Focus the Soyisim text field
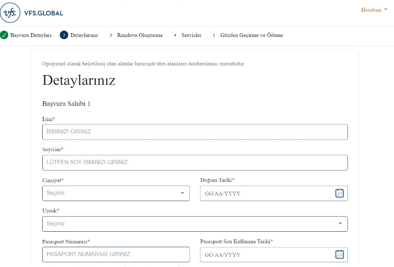 click(195, 163)
